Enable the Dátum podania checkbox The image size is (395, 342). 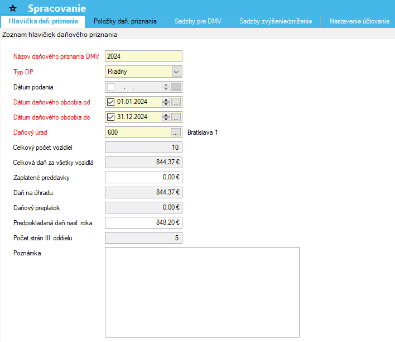111,87
